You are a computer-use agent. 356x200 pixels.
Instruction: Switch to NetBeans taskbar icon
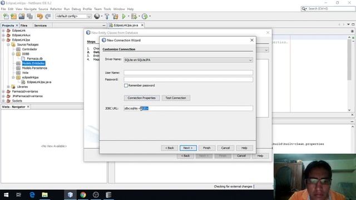pyautogui.click(x=70, y=195)
